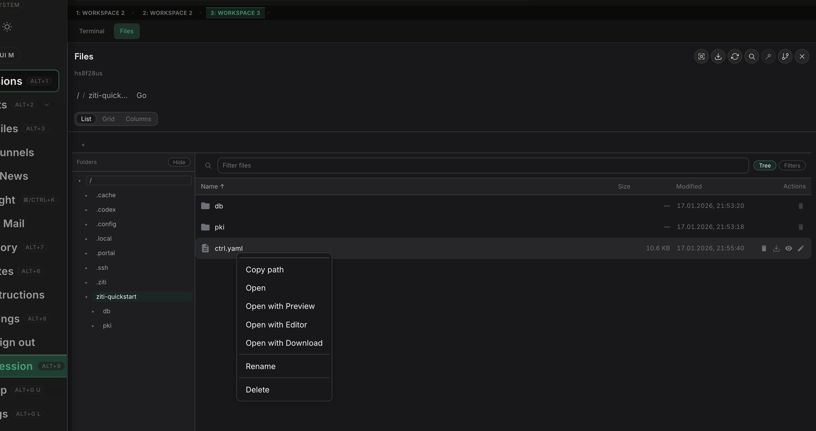Choose Open with Editor from context menu
Viewport: 816px width, 431px height.
pos(276,324)
